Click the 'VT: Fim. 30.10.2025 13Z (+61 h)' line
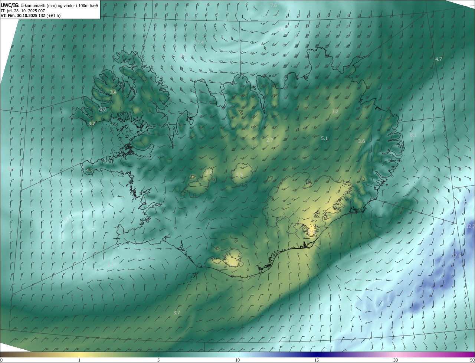The height and width of the screenshot is (363, 475). [x=31, y=16]
